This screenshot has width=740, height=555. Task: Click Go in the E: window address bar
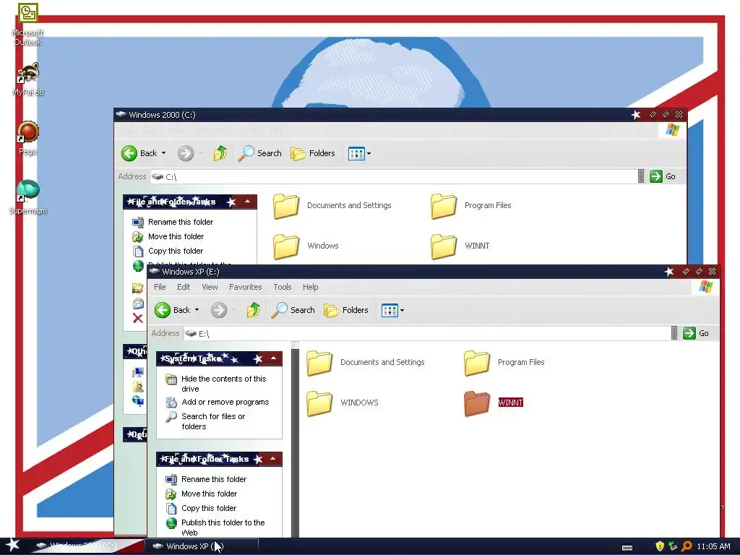pos(696,333)
